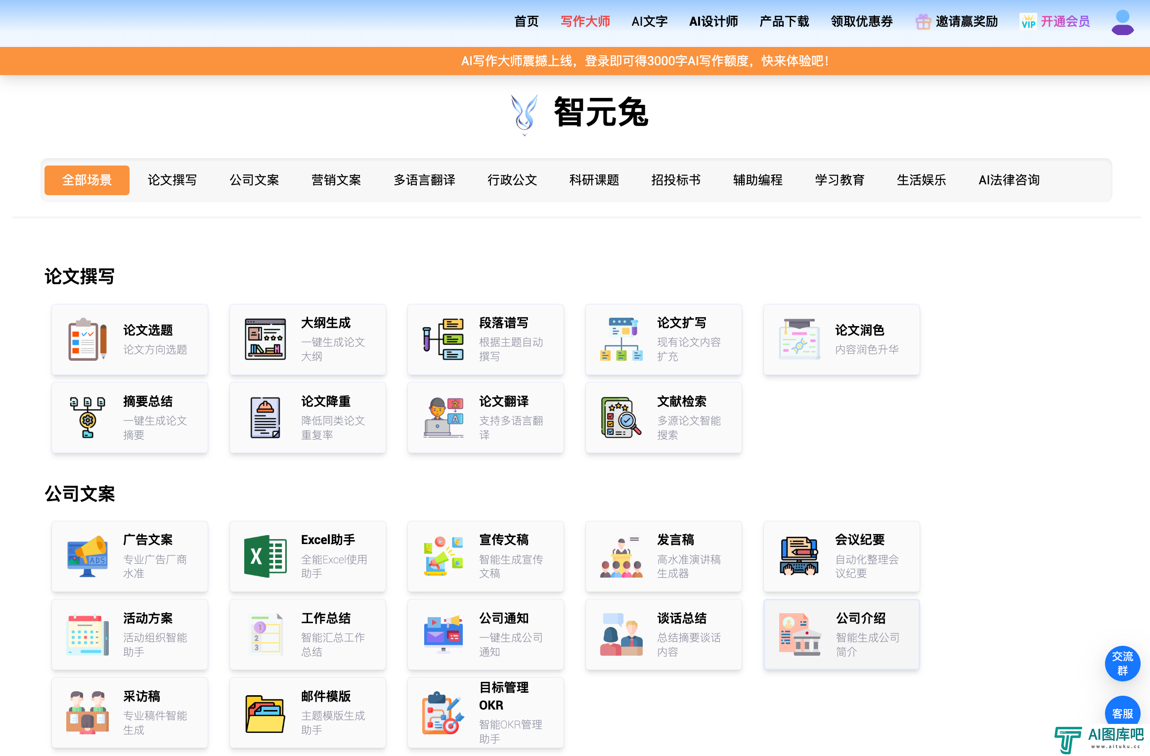Click the 采访稿 interview icon
The height and width of the screenshot is (756, 1150).
[88, 713]
